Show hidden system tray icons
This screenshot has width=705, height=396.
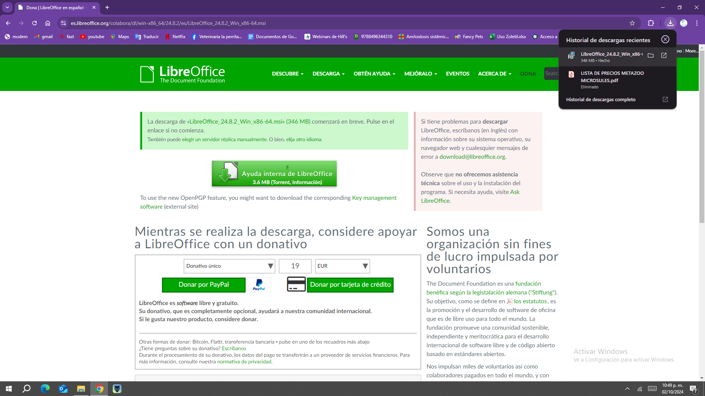point(627,389)
